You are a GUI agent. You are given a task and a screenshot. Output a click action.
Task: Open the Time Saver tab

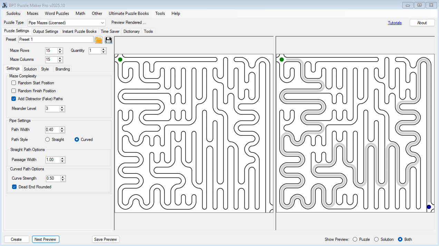[x=110, y=31]
